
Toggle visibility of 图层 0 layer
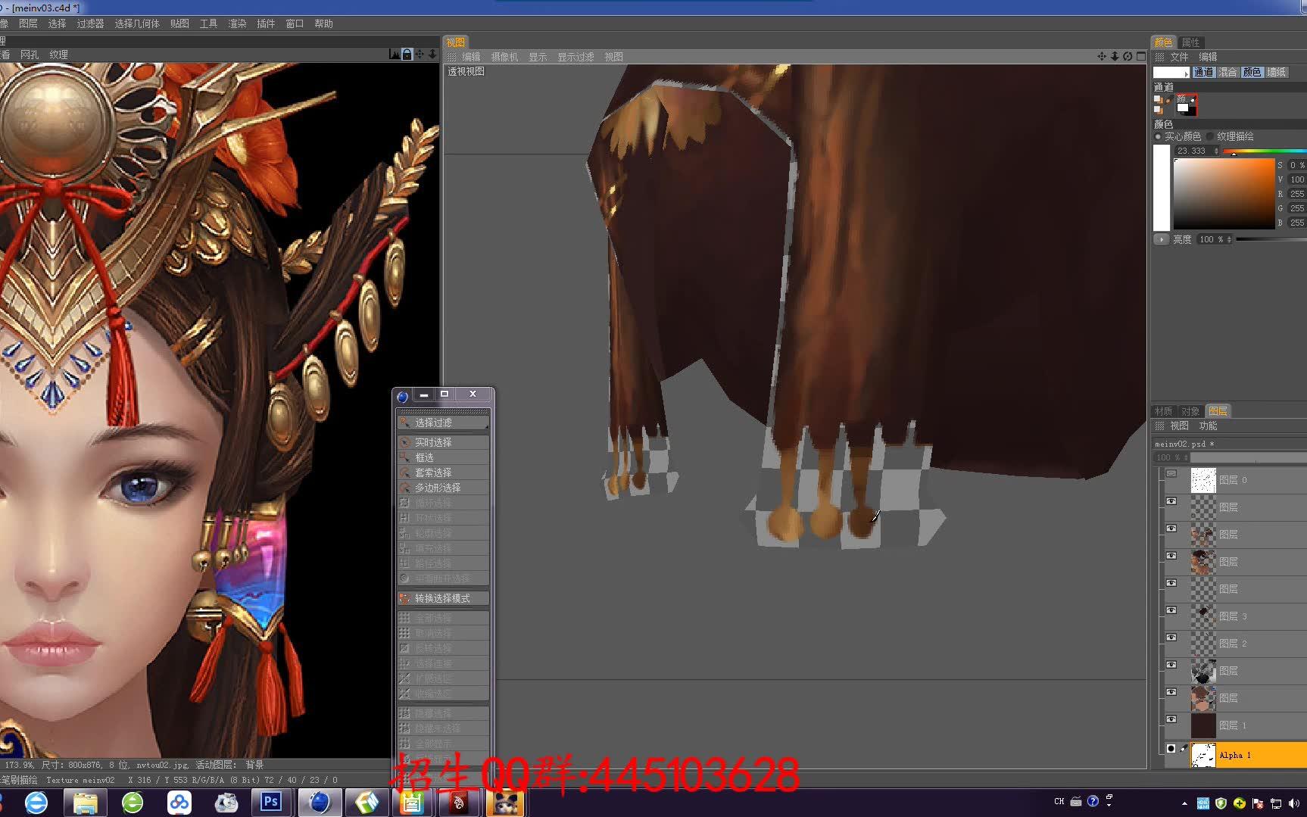point(1171,474)
